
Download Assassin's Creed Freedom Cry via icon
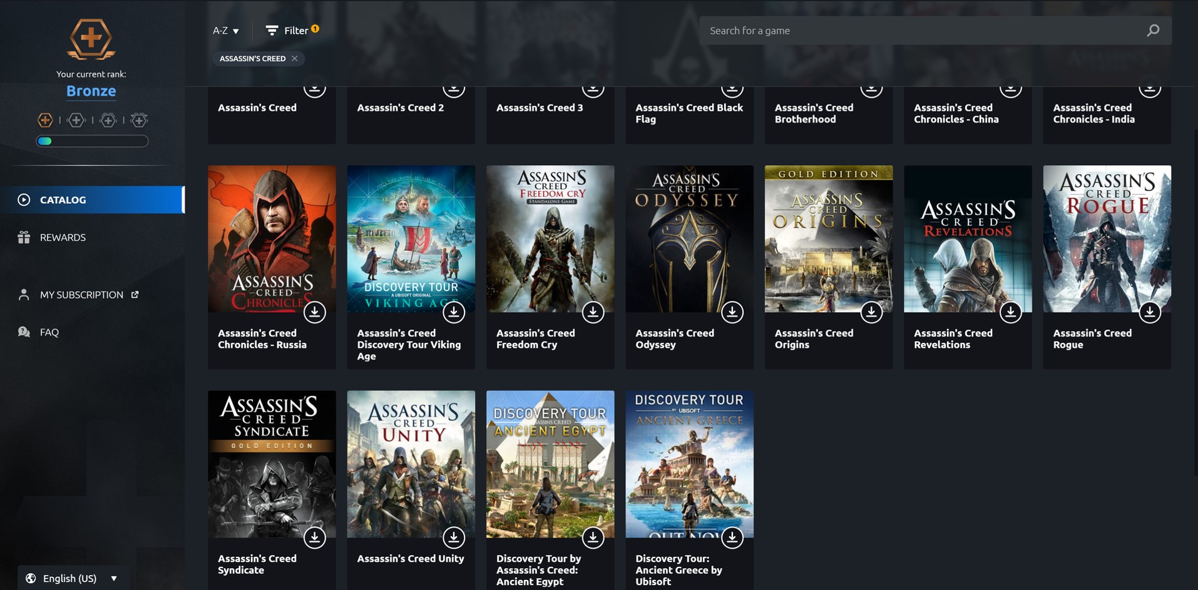pos(593,312)
